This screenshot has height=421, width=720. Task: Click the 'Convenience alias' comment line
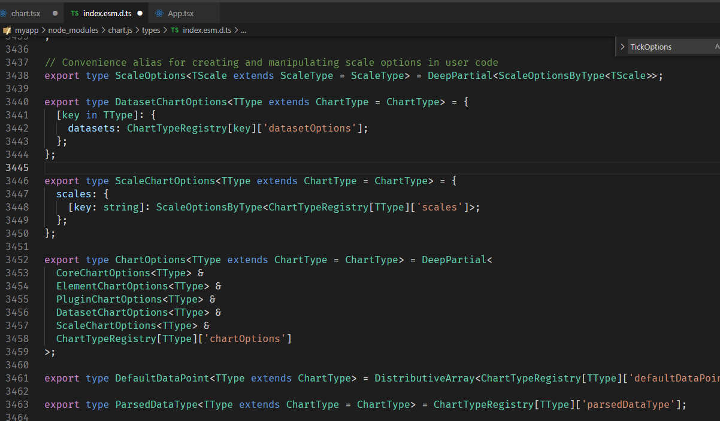(271, 62)
